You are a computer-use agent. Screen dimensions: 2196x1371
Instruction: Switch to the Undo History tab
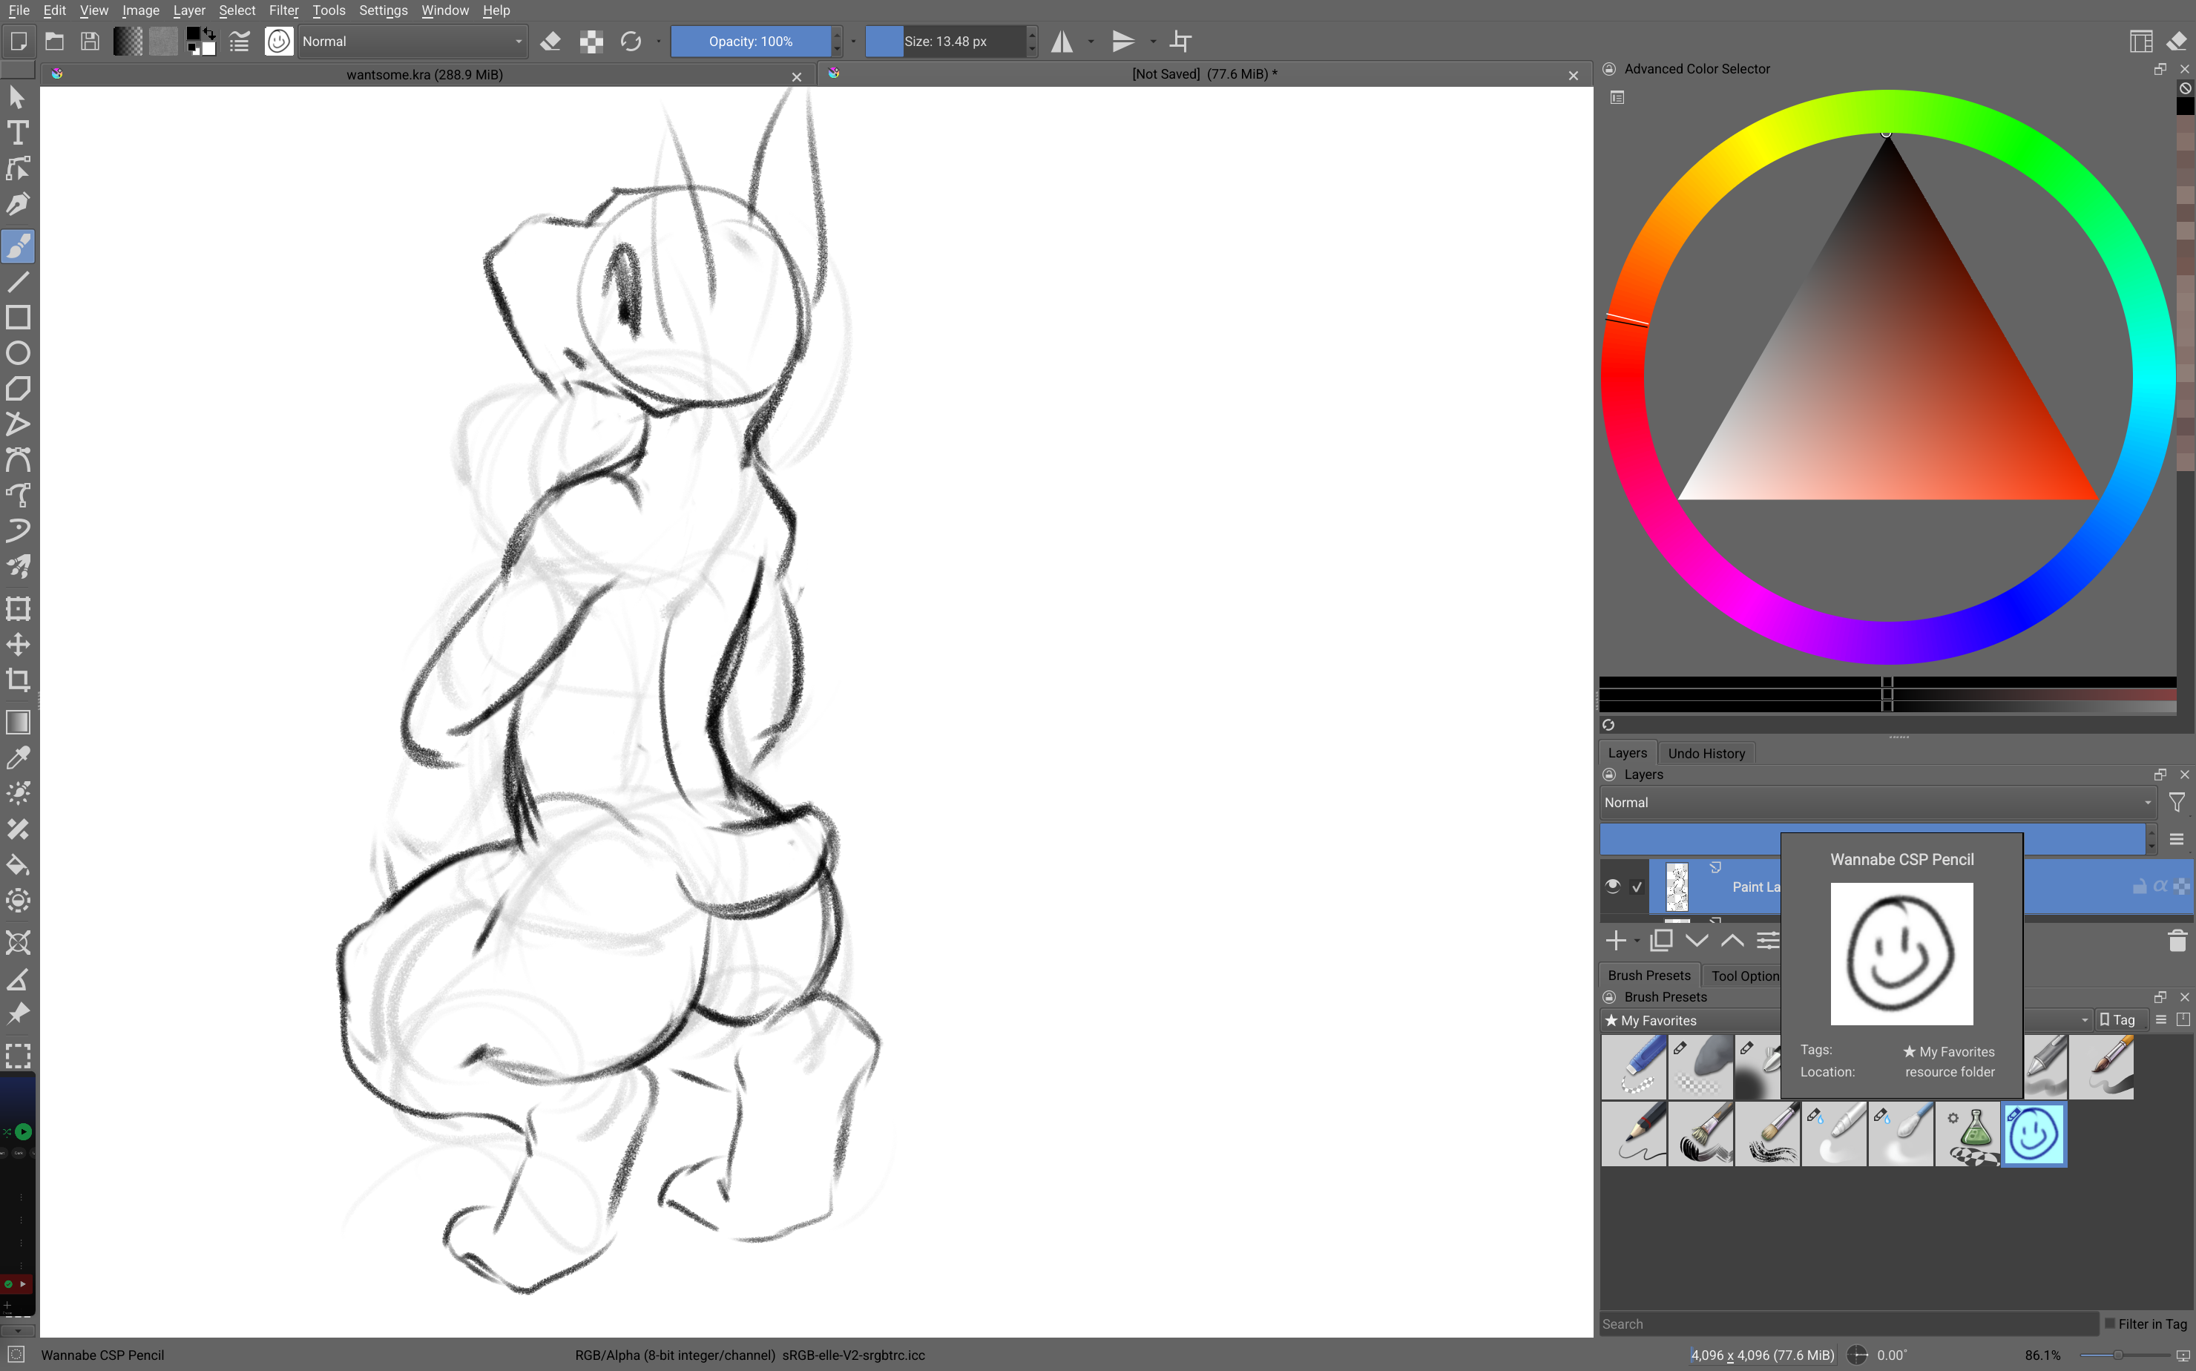[1706, 754]
